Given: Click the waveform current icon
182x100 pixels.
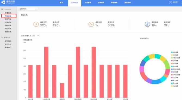Looking at the screenshot, I should pos(91,24).
